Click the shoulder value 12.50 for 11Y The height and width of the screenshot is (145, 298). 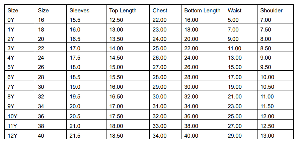(267, 126)
